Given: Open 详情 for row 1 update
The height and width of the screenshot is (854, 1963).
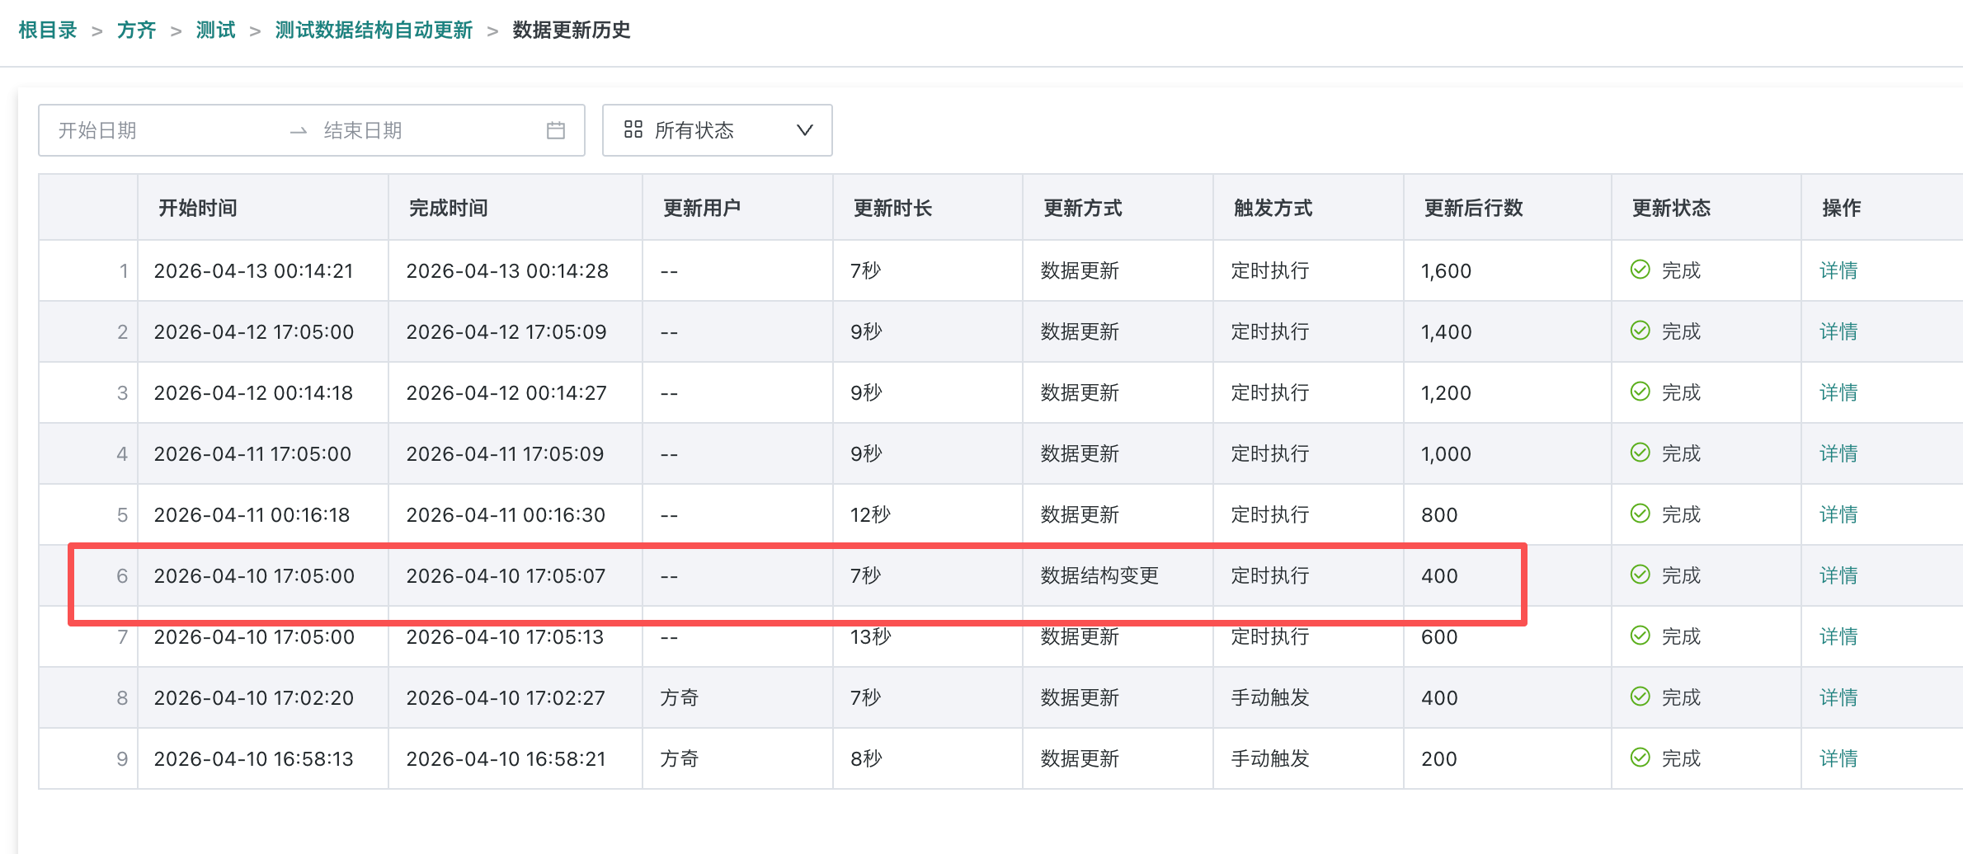Looking at the screenshot, I should click(1838, 270).
